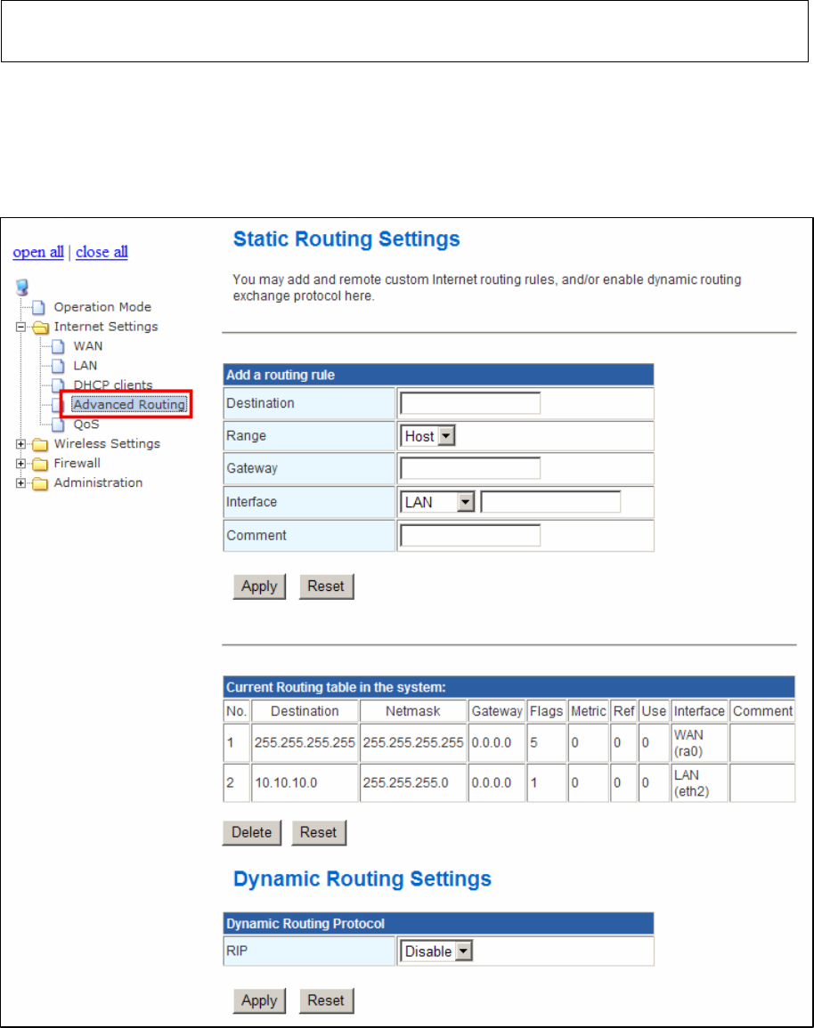Click the Flags value 5 in row 1

[x=534, y=743]
